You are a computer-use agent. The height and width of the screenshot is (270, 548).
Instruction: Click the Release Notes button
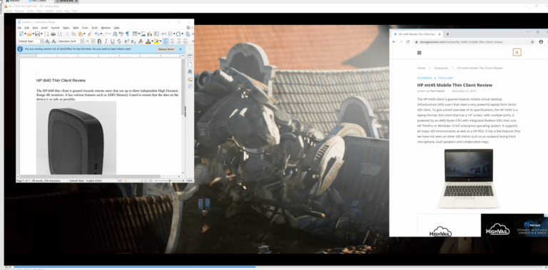click(x=166, y=49)
